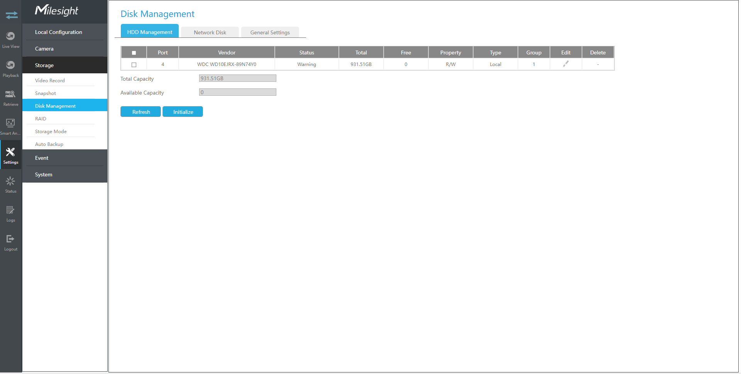The height and width of the screenshot is (374, 741).
Task: Open Video Record submenu
Action: (65, 80)
